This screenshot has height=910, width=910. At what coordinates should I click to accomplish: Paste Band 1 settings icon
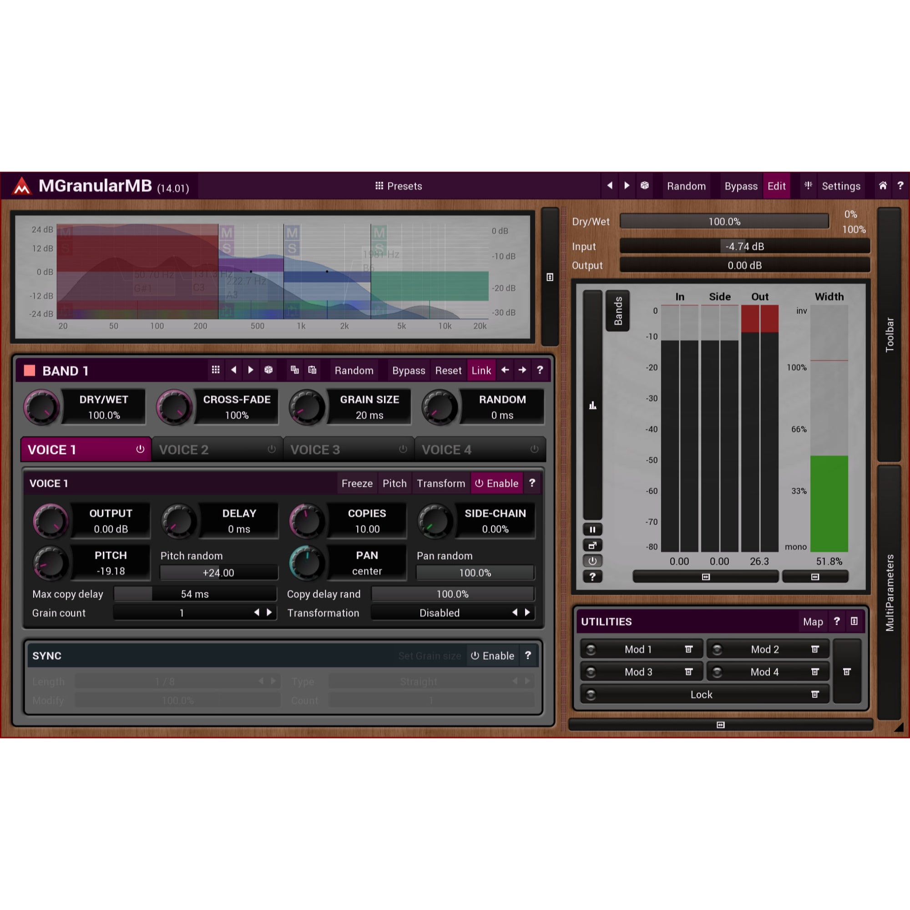pyautogui.click(x=312, y=370)
